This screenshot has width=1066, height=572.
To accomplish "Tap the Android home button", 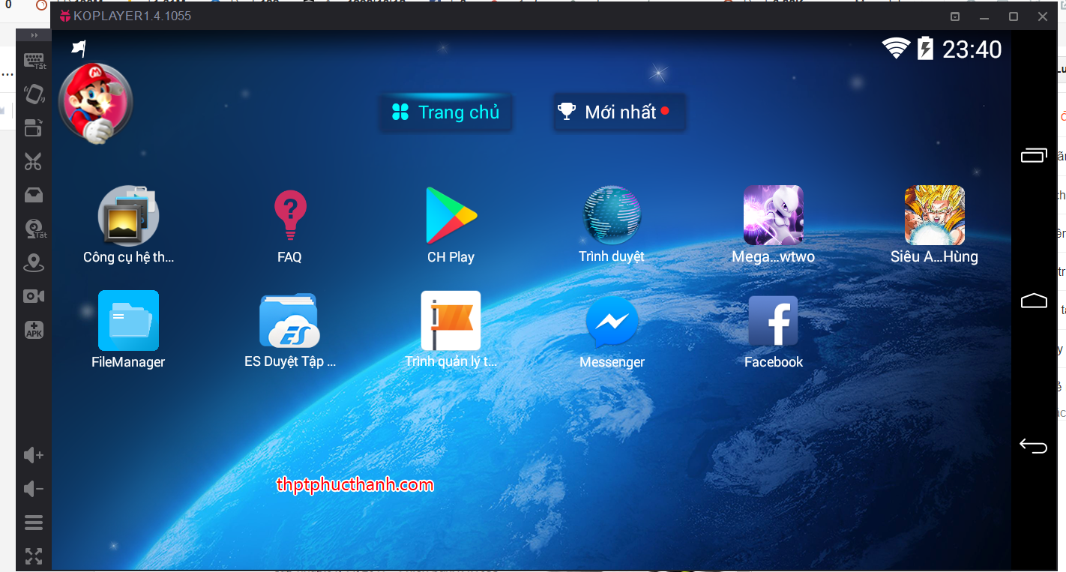I will 1034,301.
